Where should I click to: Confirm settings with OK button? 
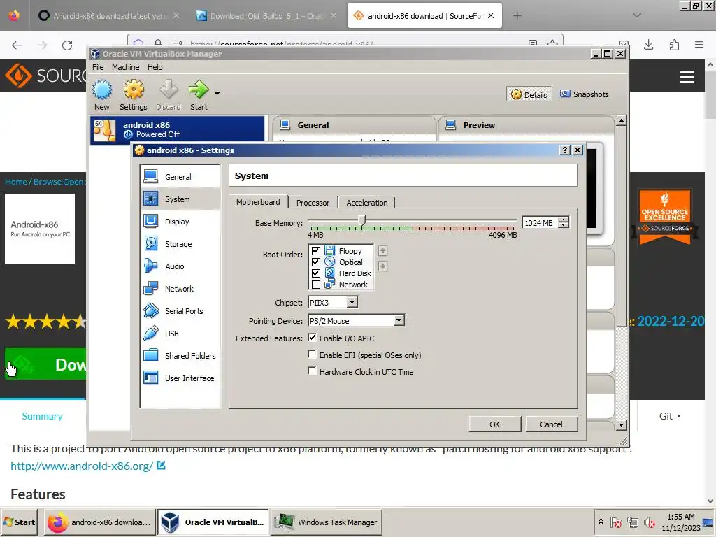(494, 424)
